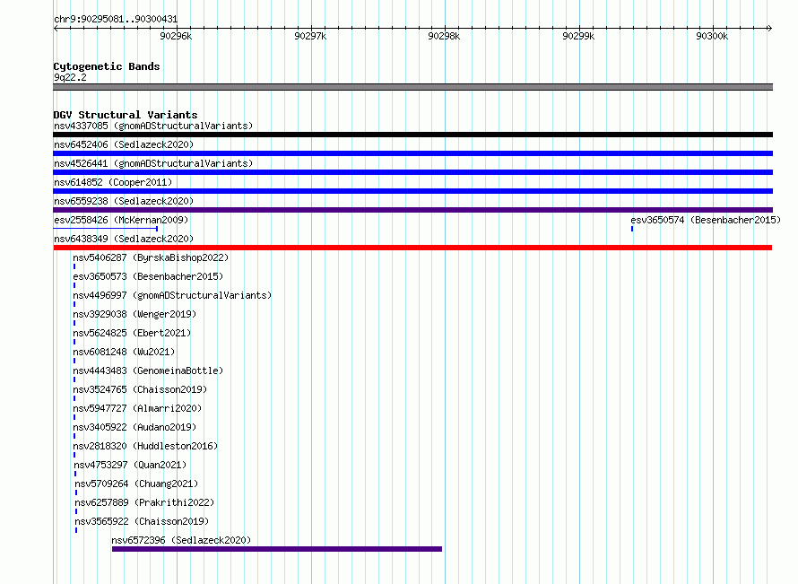Screen dimensions: 798x584
Task: Click the purple nsv6559238 variant bar
Action: click(x=412, y=210)
